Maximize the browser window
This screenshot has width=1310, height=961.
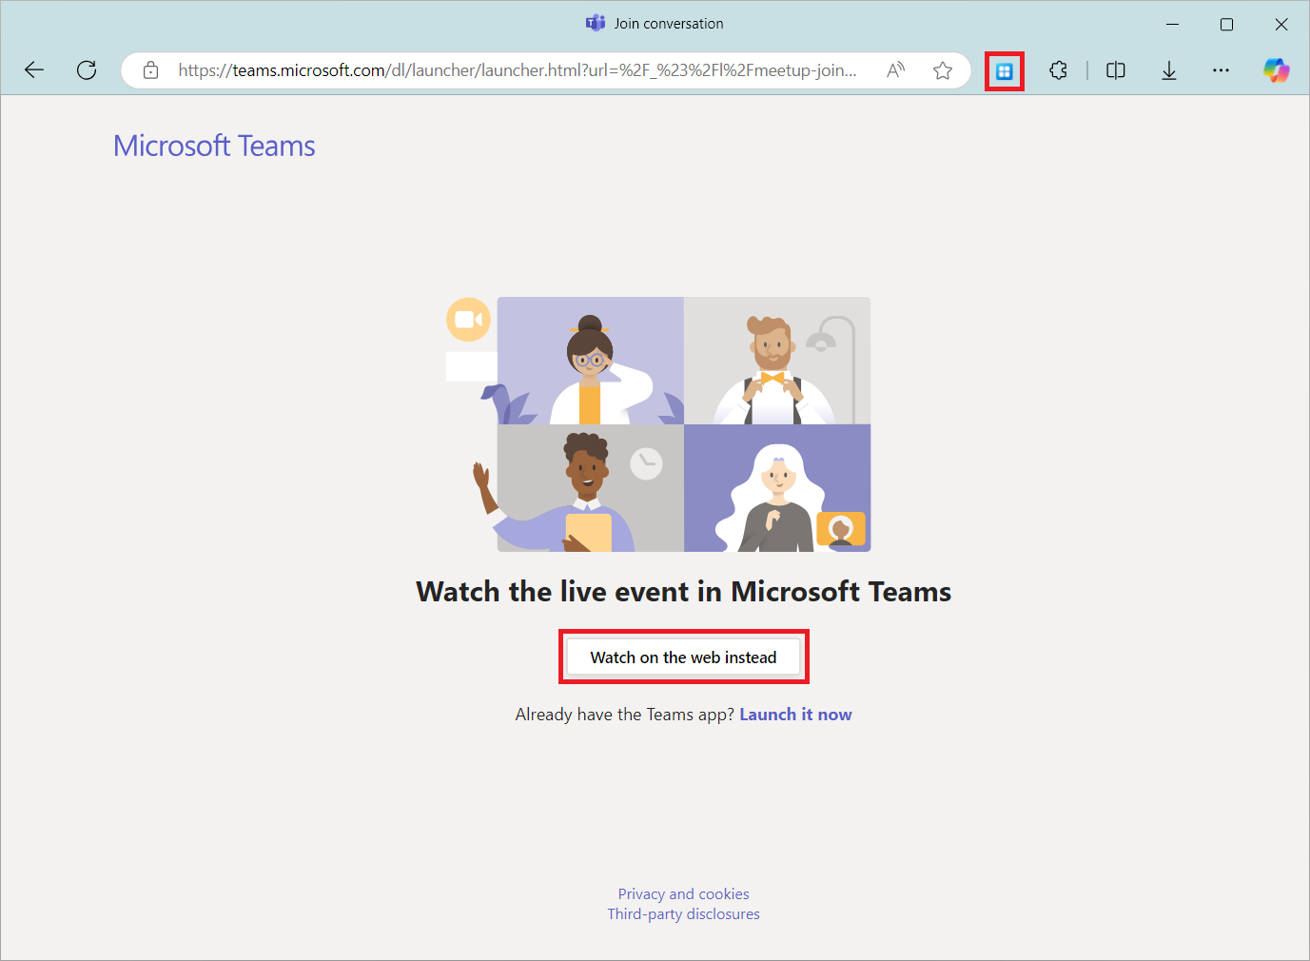click(1227, 25)
